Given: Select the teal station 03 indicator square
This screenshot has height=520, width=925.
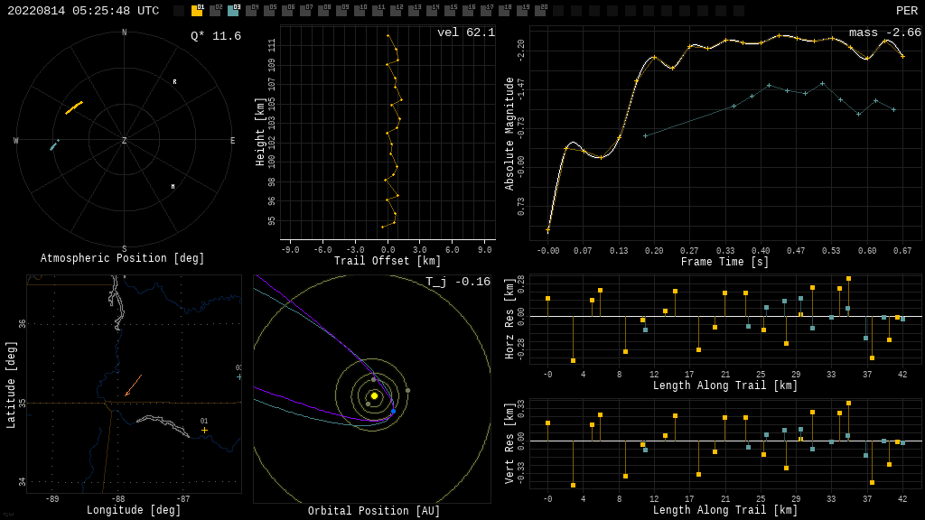Looking at the screenshot, I should [233, 11].
